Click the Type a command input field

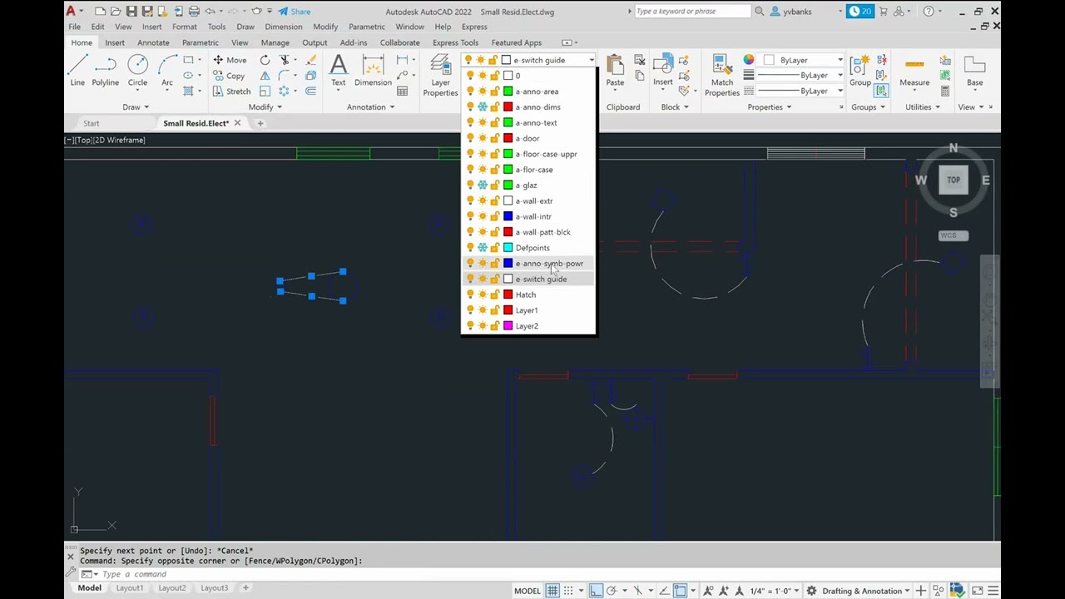click(532, 574)
